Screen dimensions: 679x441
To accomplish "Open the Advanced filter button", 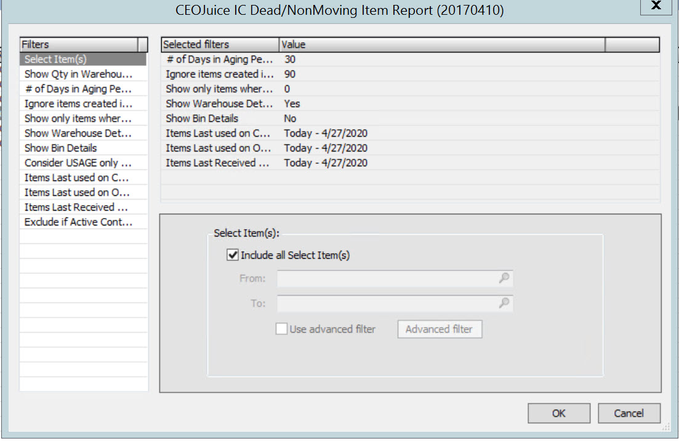I will 440,330.
